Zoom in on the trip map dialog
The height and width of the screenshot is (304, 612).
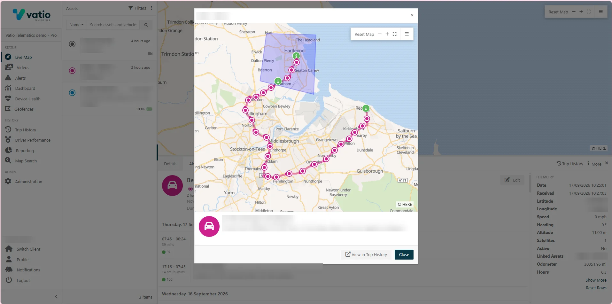click(x=387, y=34)
